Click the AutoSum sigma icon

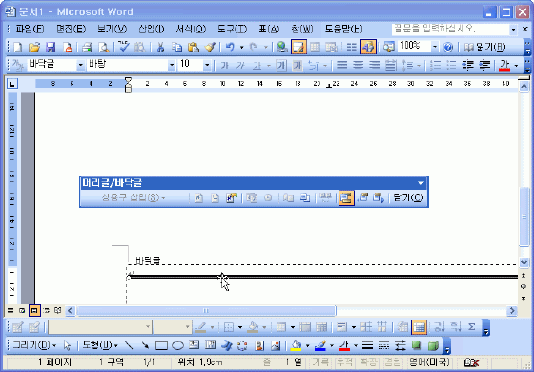coord(471,327)
